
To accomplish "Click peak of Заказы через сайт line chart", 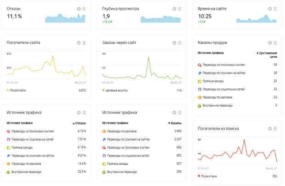I will click(148, 57).
